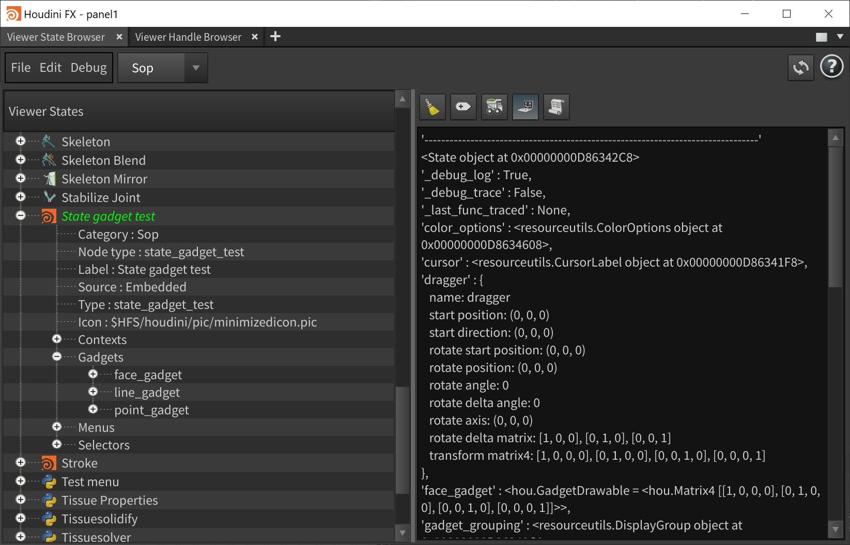Expand the Contexts tree branch
The image size is (850, 545).
57,339
